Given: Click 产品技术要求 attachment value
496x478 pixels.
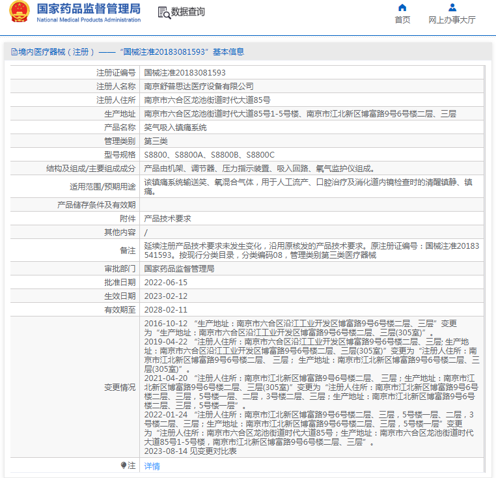Looking at the screenshot, I should pos(168,218).
